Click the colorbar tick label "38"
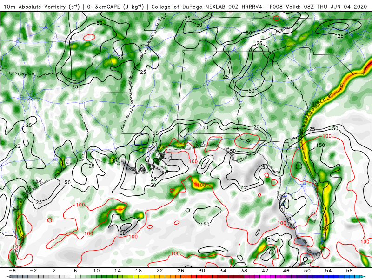372x279 pixels. point(244,271)
